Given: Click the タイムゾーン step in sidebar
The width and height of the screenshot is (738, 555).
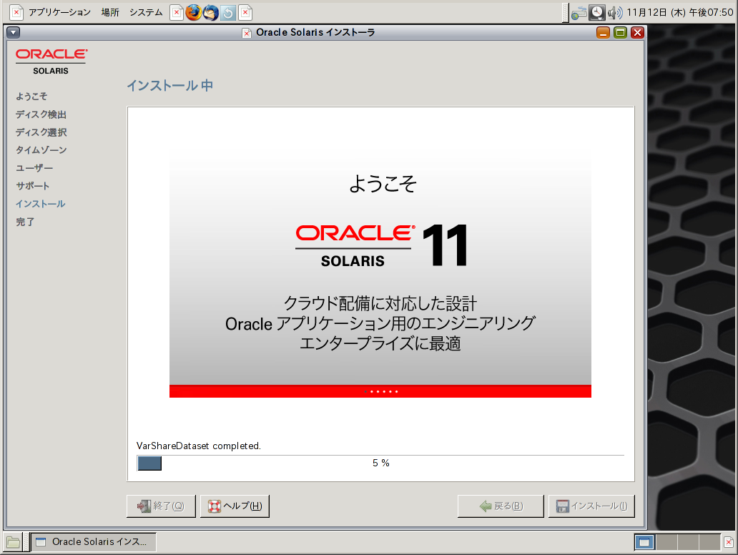Looking at the screenshot, I should pyautogui.click(x=41, y=150).
